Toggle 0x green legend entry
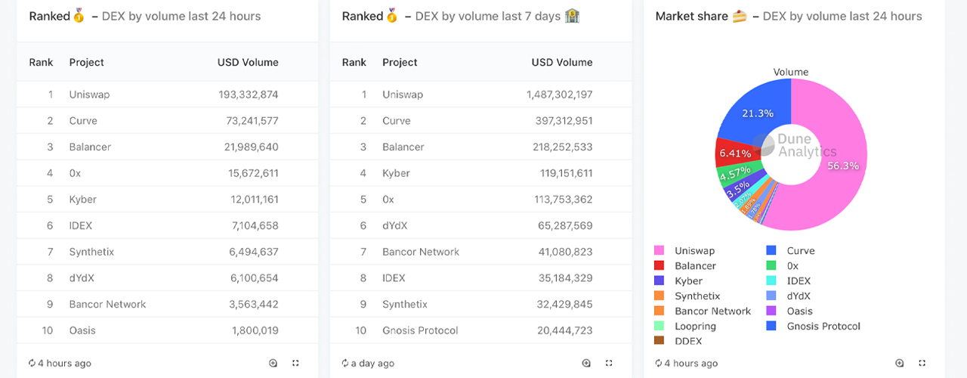967x378 pixels. point(782,265)
